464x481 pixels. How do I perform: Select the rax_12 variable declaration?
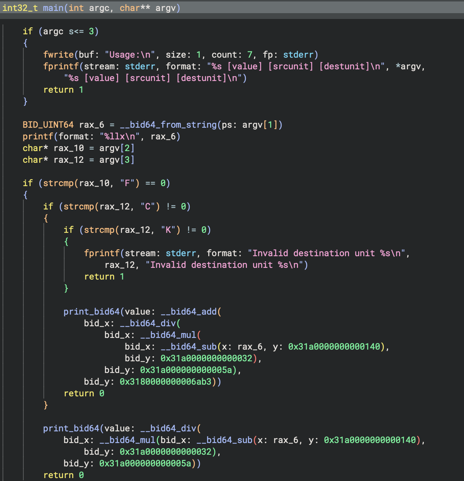[69, 160]
